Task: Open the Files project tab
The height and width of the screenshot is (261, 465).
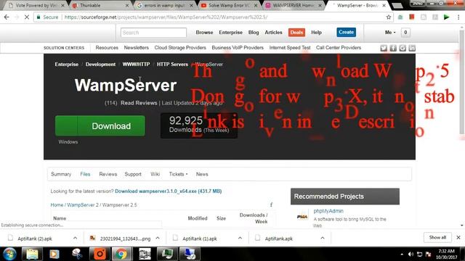Action: coord(85,174)
